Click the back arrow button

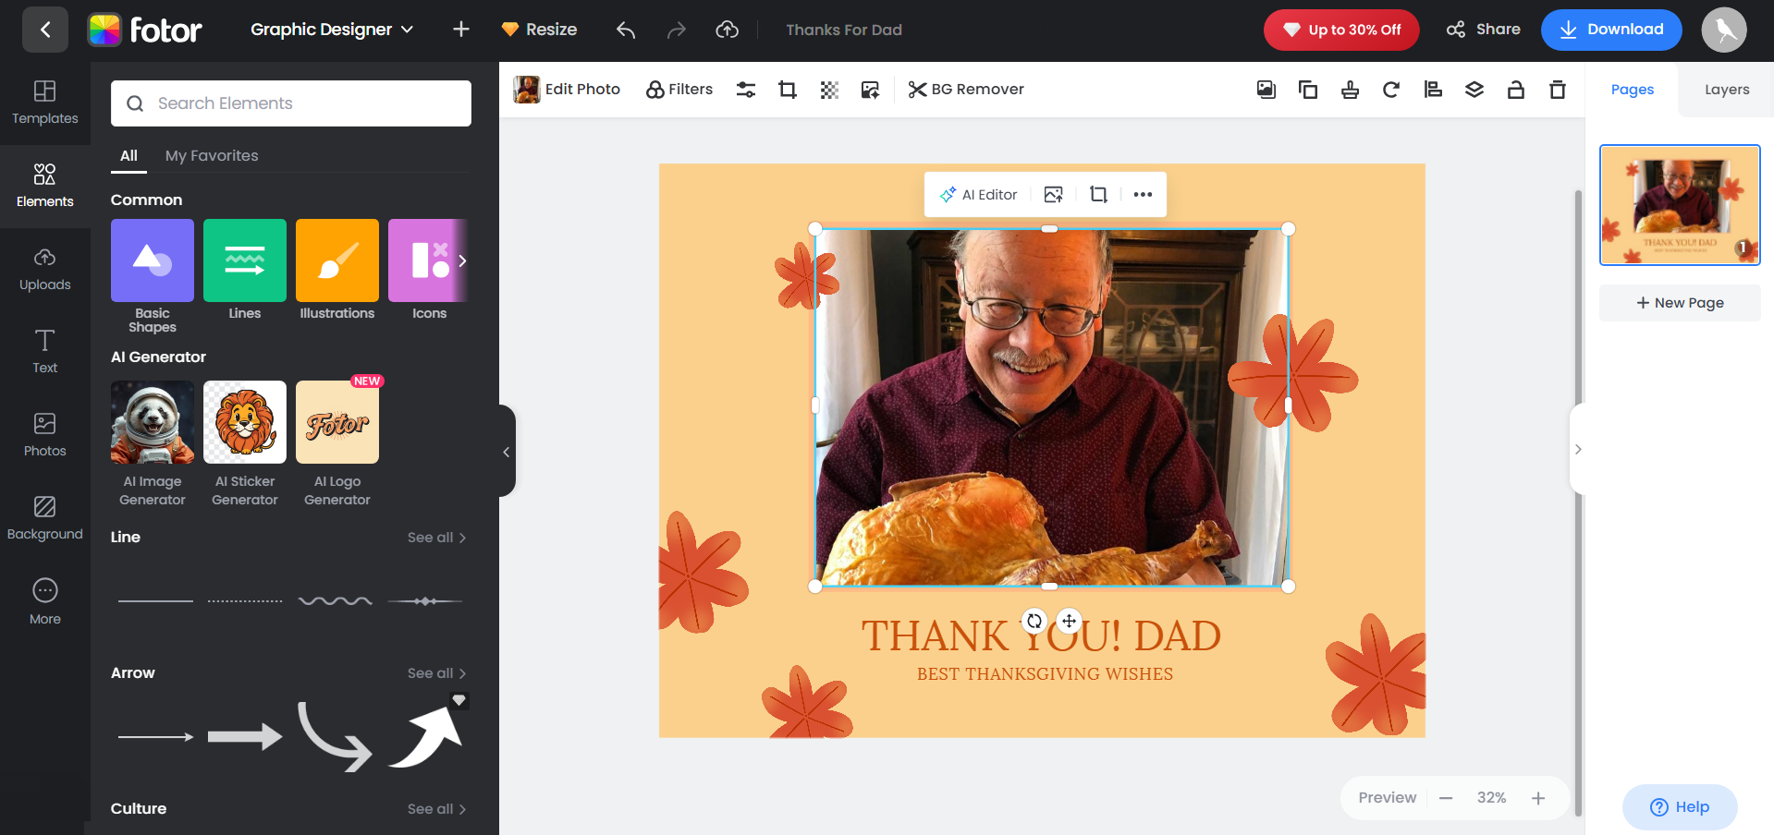click(44, 30)
